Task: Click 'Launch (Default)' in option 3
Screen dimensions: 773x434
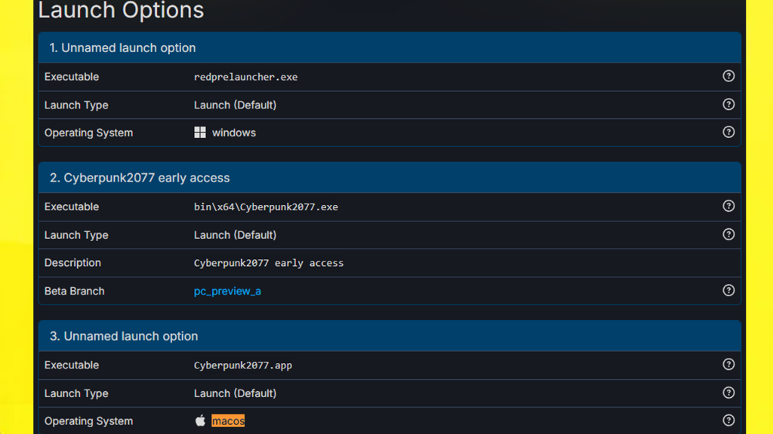Action: (236, 393)
